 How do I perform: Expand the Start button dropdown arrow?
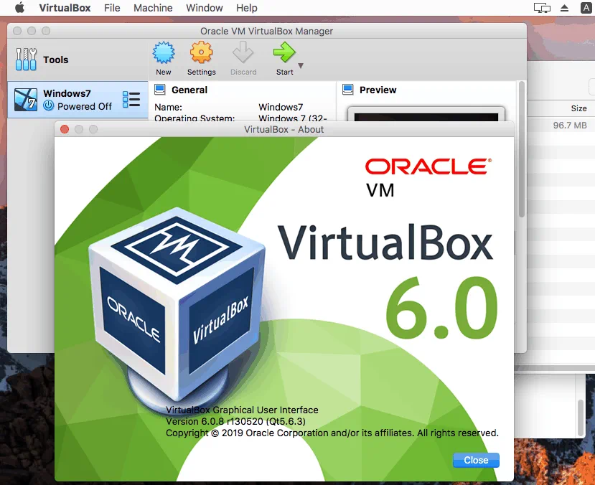(x=301, y=66)
